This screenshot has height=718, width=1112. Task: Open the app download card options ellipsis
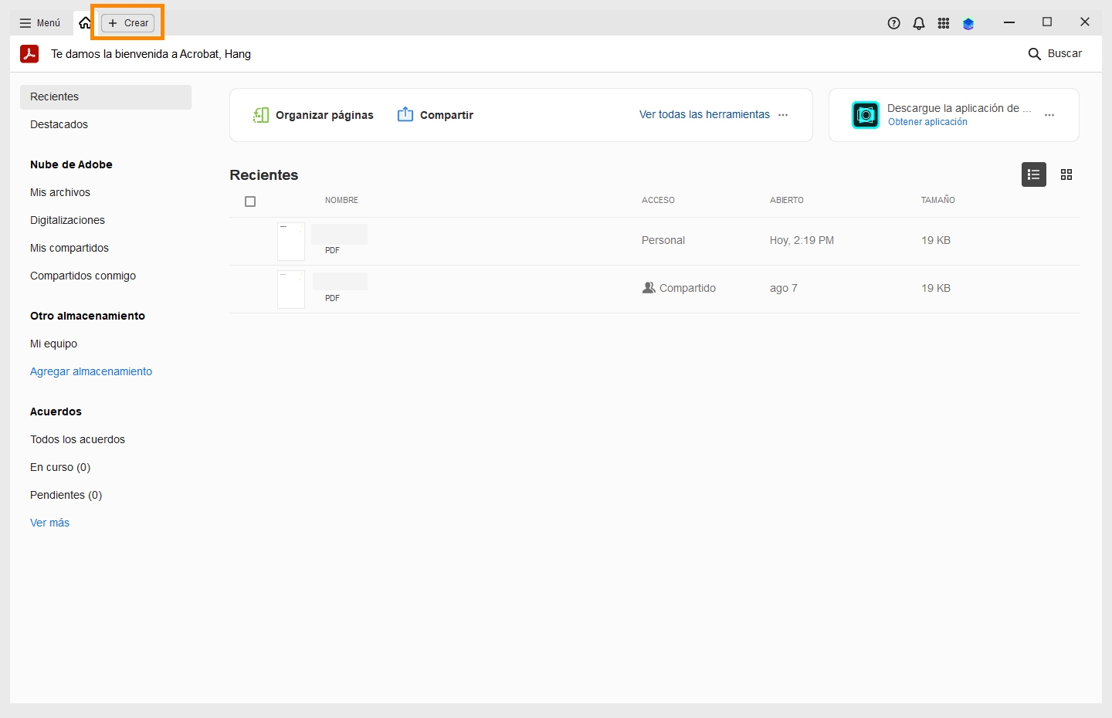1049,115
